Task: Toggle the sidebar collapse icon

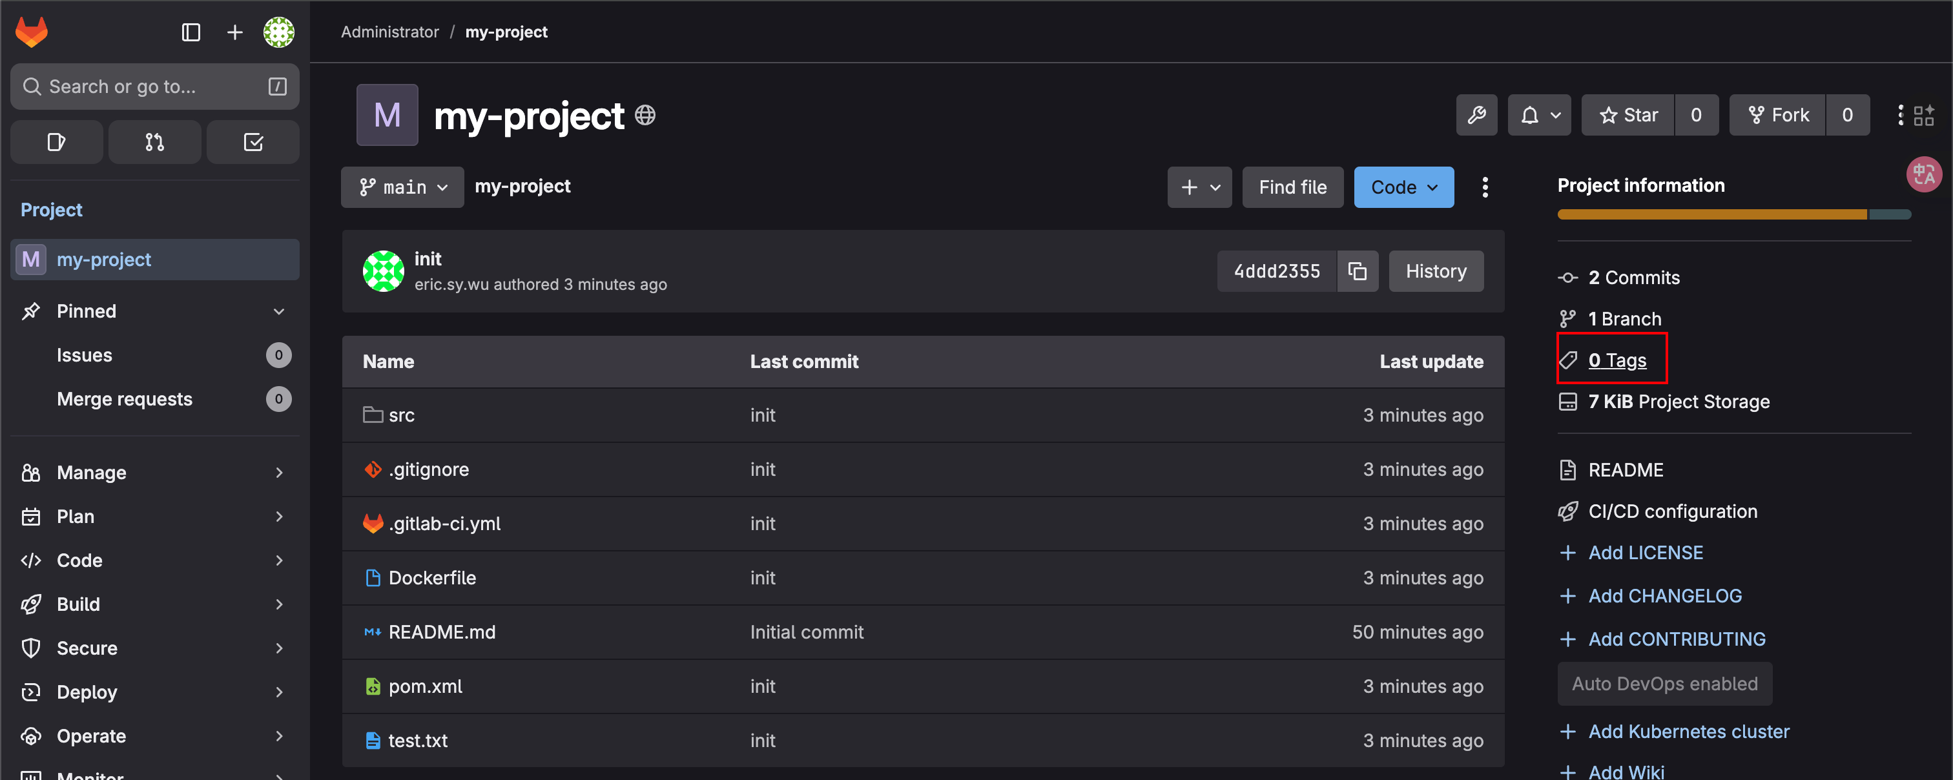Action: [x=191, y=32]
